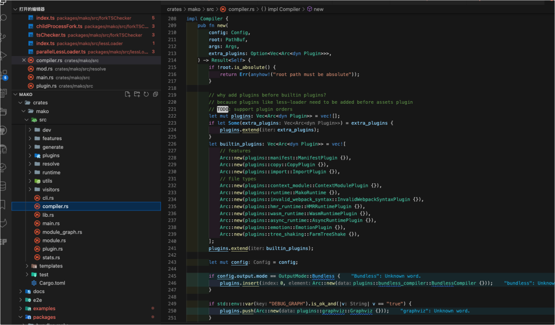Screen dimensions: 555x325
Task: Expand the visitors folder
Action: pyautogui.click(x=51, y=189)
